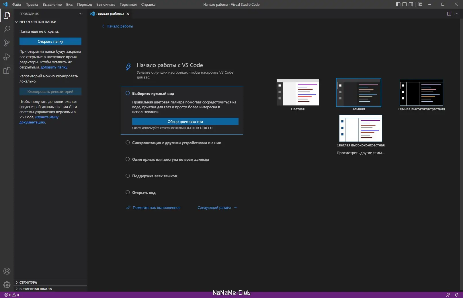Click Просмотреть другие темы link
463x298 pixels.
(361, 153)
